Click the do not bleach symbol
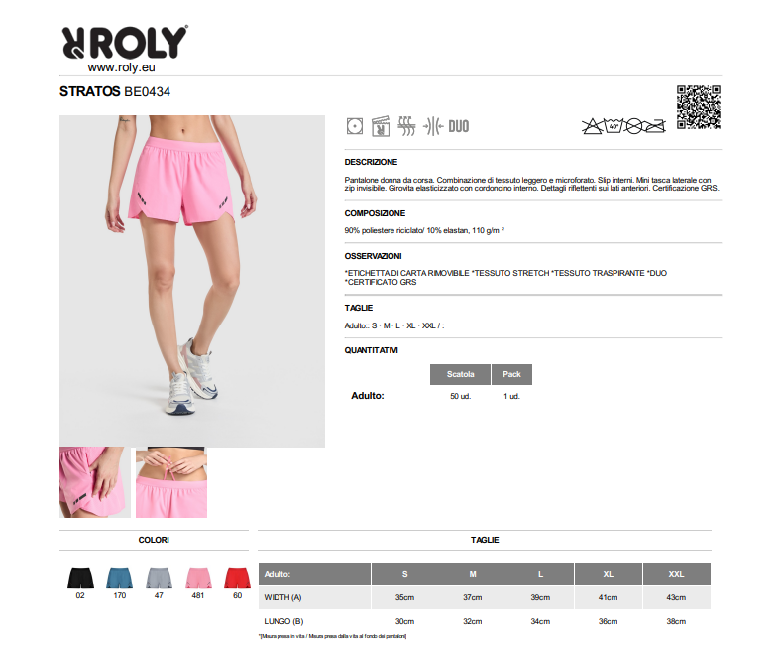This screenshot has height=649, width=782. coord(592,126)
